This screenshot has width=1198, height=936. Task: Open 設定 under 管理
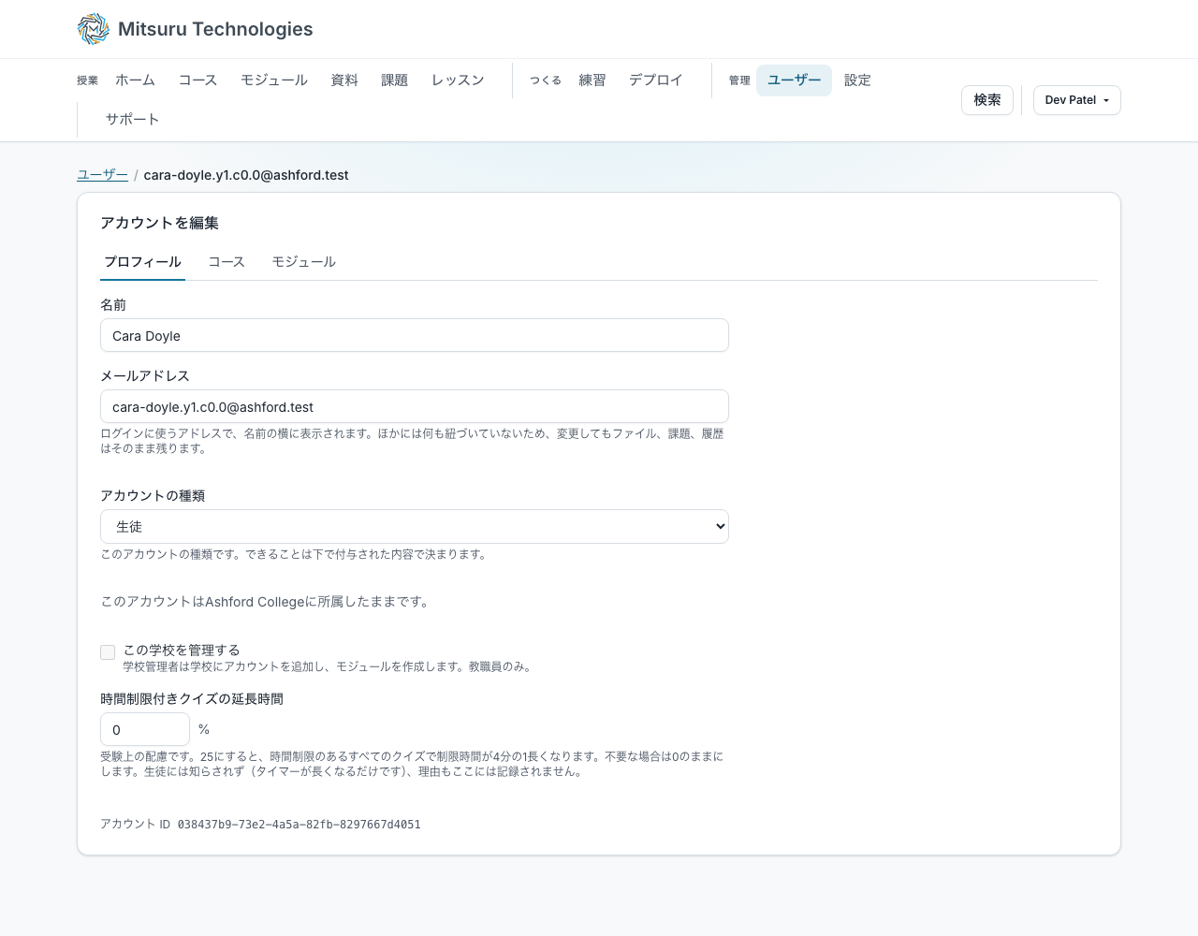[x=857, y=80]
